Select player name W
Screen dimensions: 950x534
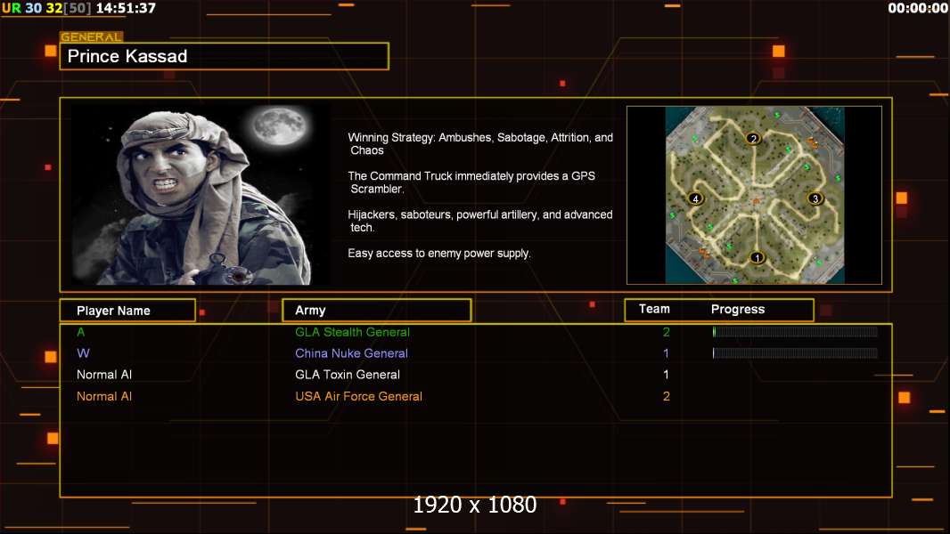pyautogui.click(x=83, y=353)
